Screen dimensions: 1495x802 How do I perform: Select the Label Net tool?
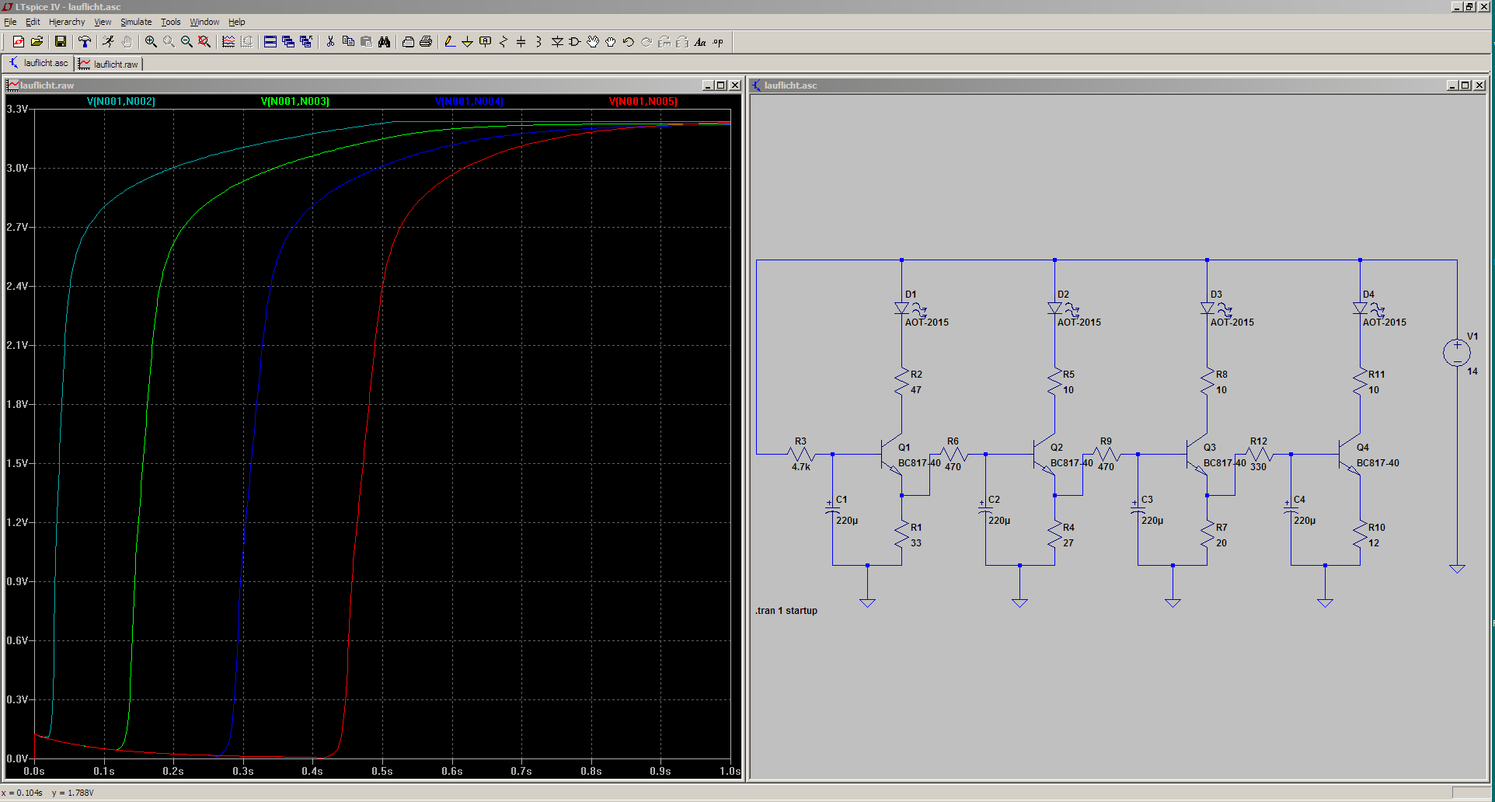[486, 42]
